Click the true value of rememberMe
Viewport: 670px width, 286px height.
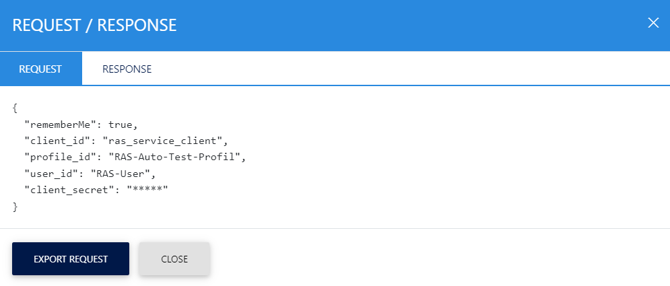click(122, 124)
